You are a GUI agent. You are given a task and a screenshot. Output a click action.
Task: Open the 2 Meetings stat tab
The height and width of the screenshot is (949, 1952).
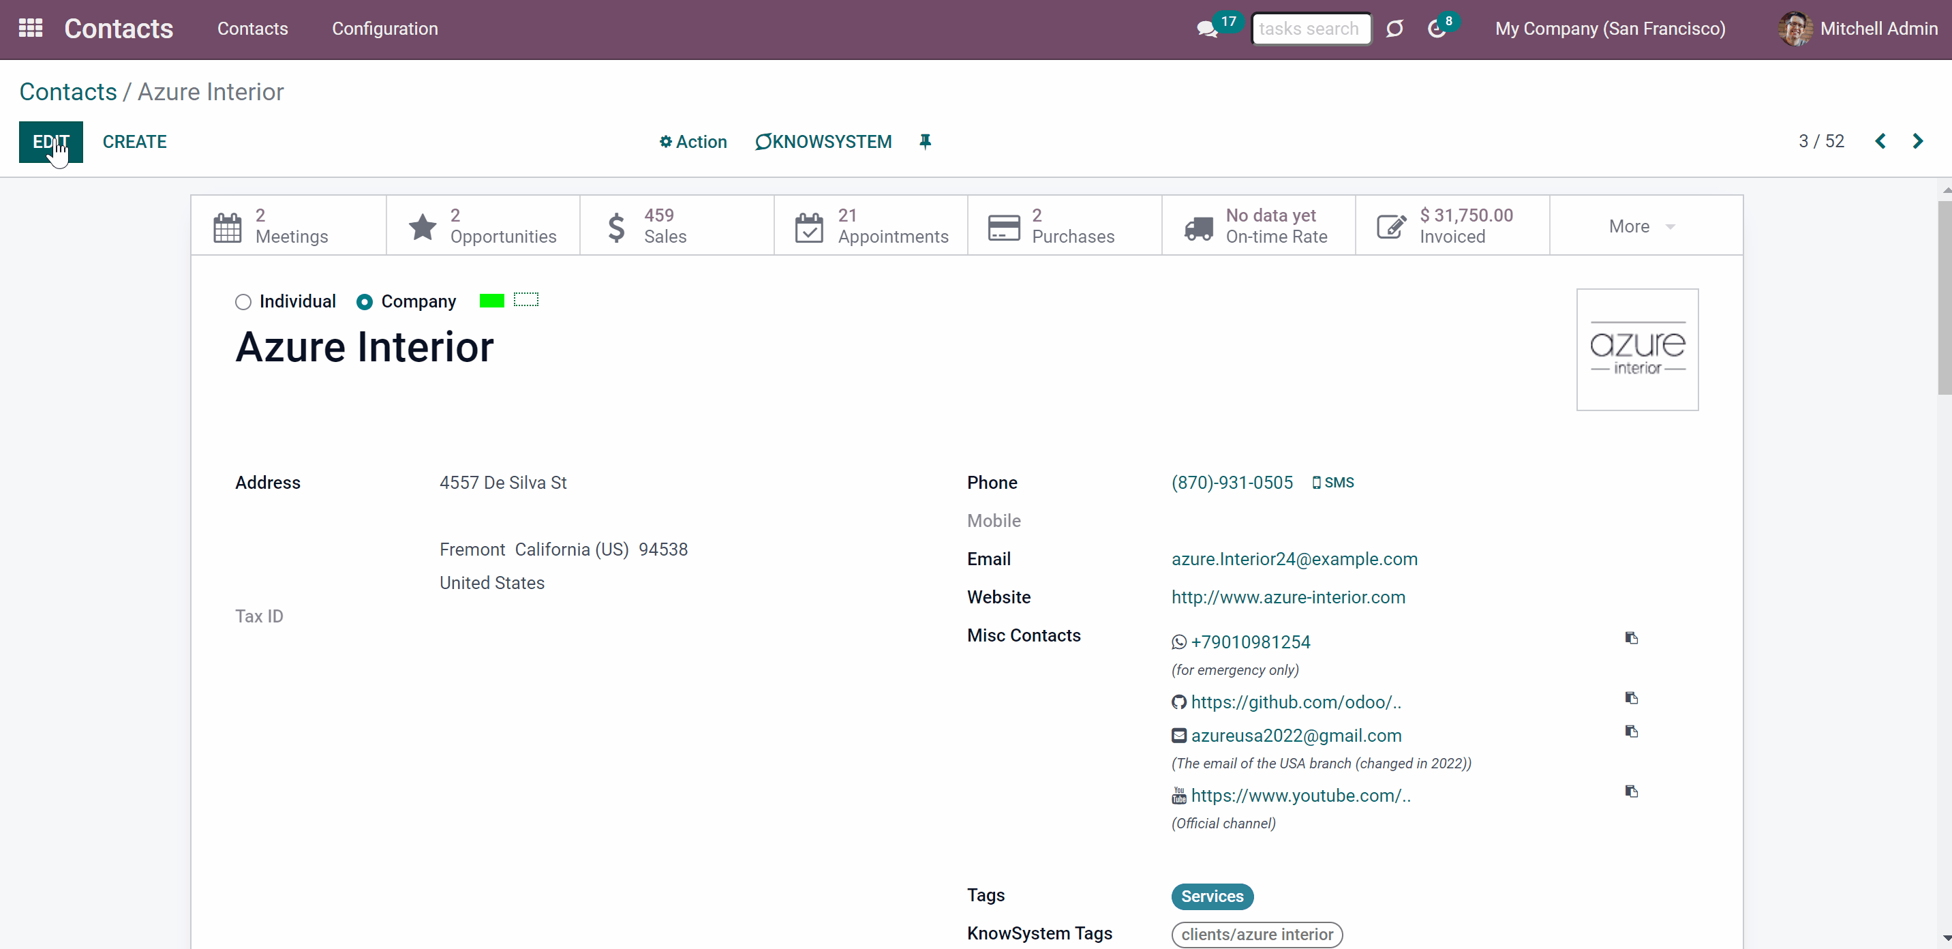click(289, 226)
